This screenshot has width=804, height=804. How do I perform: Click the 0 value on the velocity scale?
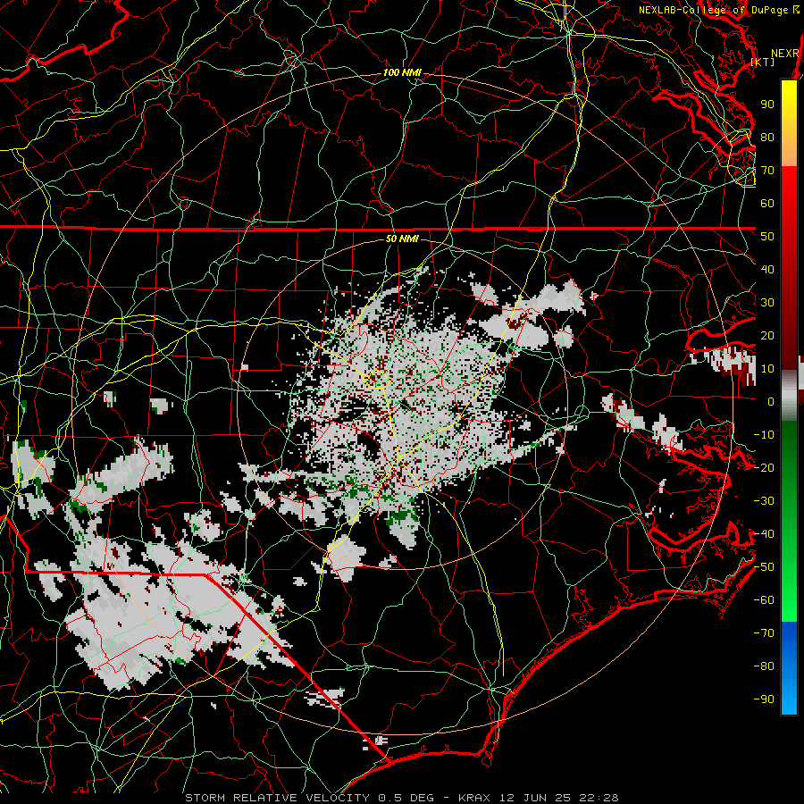click(771, 402)
